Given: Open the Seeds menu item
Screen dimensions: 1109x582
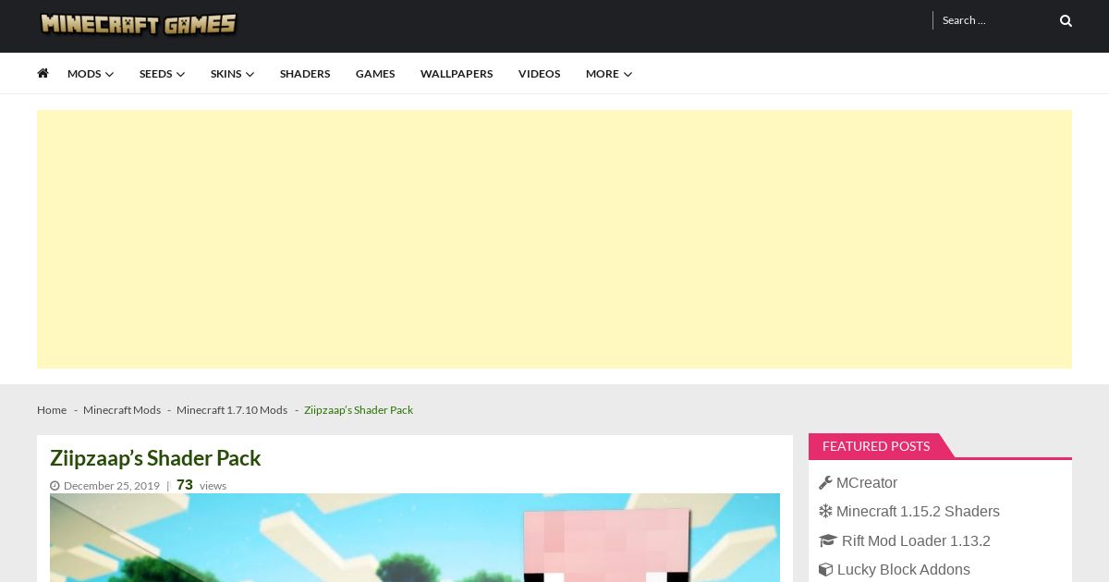Looking at the screenshot, I should [155, 74].
